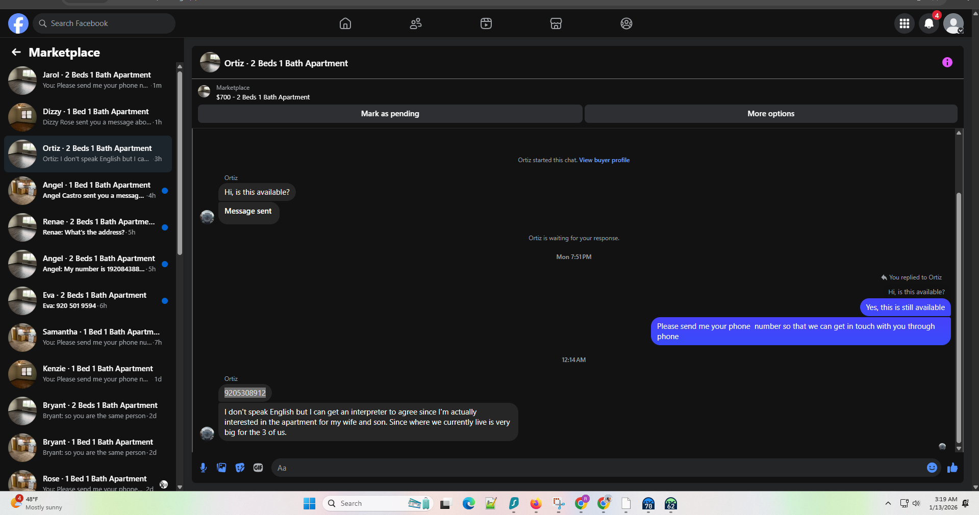
Task: Click the 'Message sent' bubble
Action: coord(248,213)
